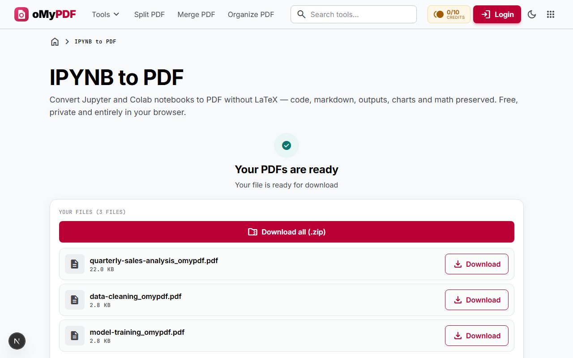Click file icon for data-cleaning PDF
The image size is (573, 358).
tap(75, 300)
